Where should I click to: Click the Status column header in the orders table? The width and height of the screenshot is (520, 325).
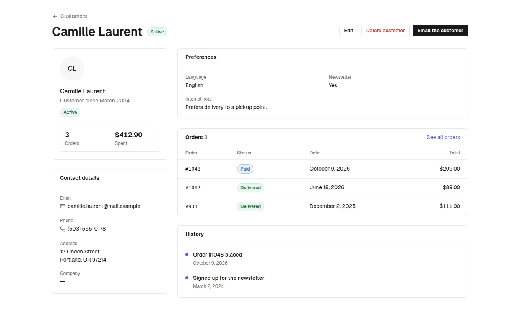tap(244, 153)
